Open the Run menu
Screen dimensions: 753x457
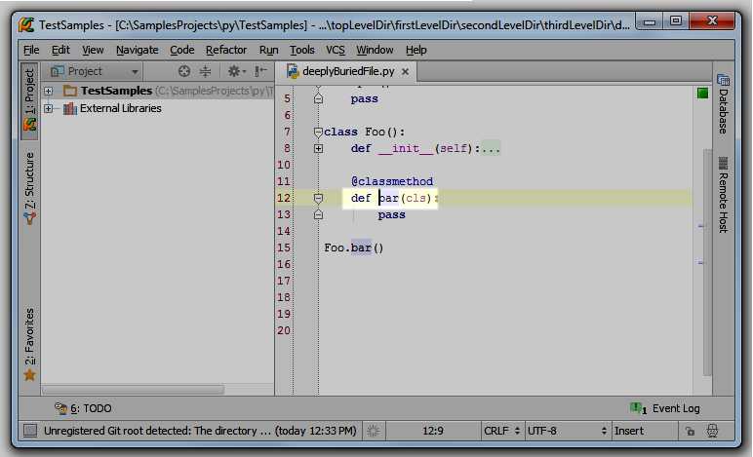268,50
